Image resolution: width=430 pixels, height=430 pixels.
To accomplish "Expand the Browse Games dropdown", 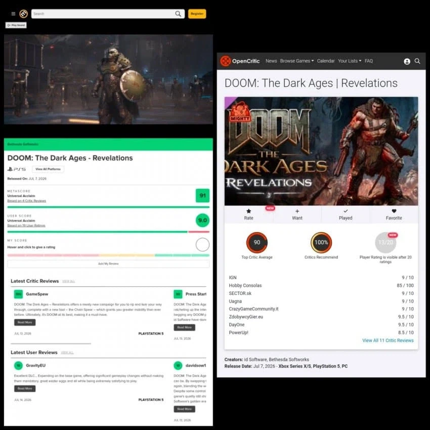I will point(297,61).
